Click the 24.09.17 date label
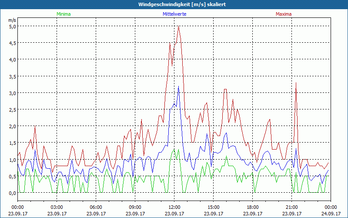 click(x=331, y=214)
